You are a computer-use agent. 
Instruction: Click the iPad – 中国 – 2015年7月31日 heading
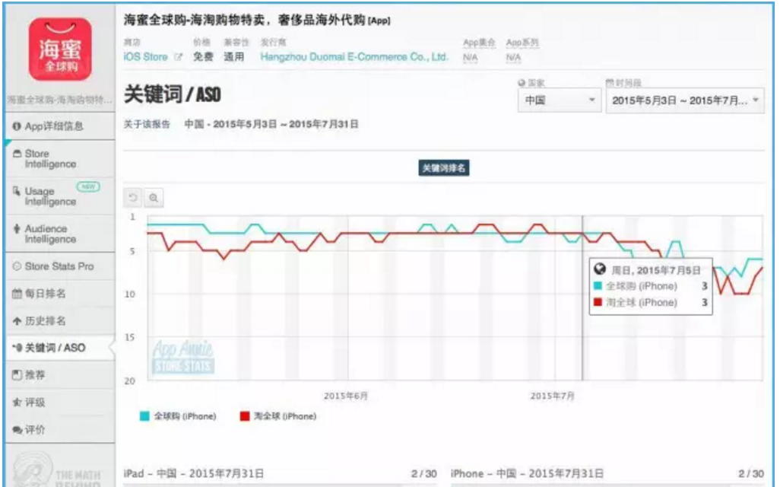click(x=194, y=473)
